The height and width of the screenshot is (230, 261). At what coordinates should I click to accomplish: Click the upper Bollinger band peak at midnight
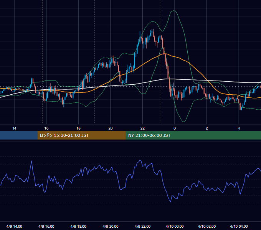173,11
